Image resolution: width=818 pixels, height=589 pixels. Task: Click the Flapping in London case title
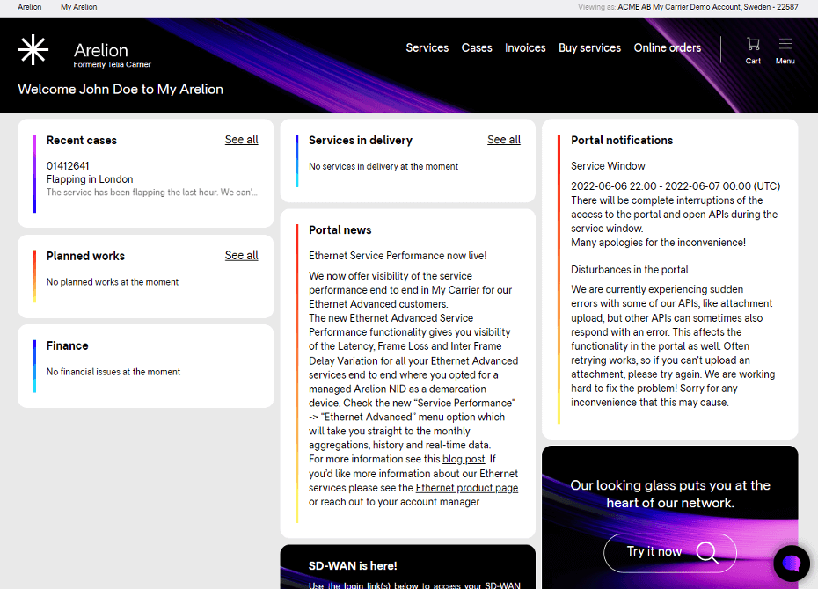pyautogui.click(x=90, y=179)
